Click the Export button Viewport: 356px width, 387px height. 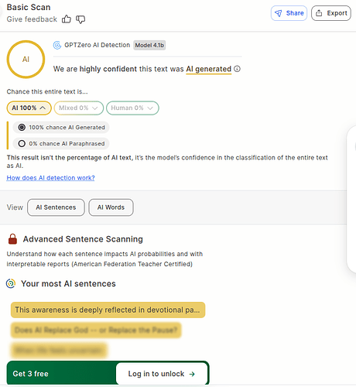coord(331,13)
